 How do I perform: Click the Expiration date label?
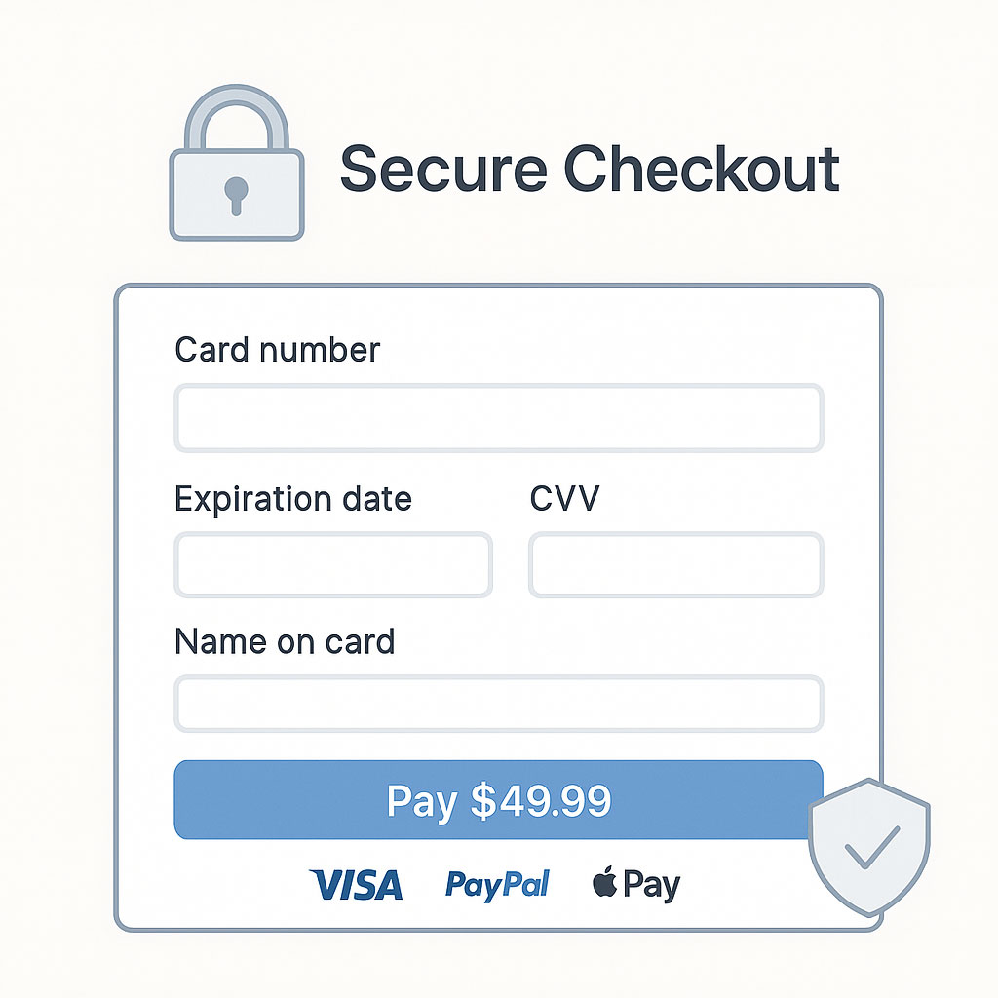coord(292,499)
